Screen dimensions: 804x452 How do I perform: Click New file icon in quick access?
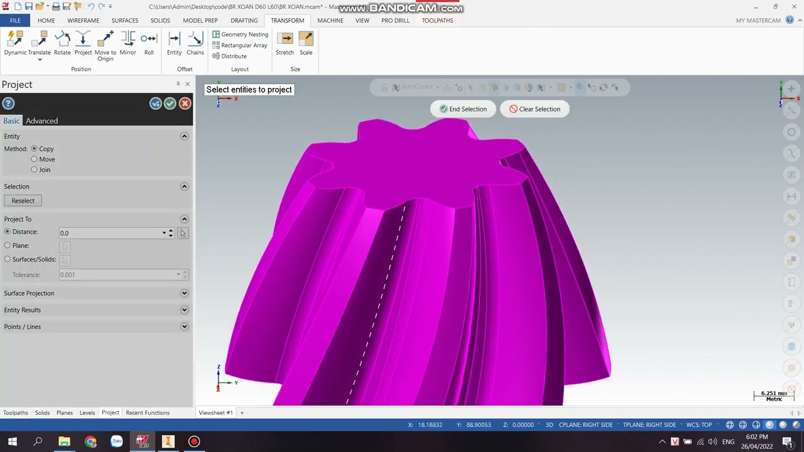[18, 6]
